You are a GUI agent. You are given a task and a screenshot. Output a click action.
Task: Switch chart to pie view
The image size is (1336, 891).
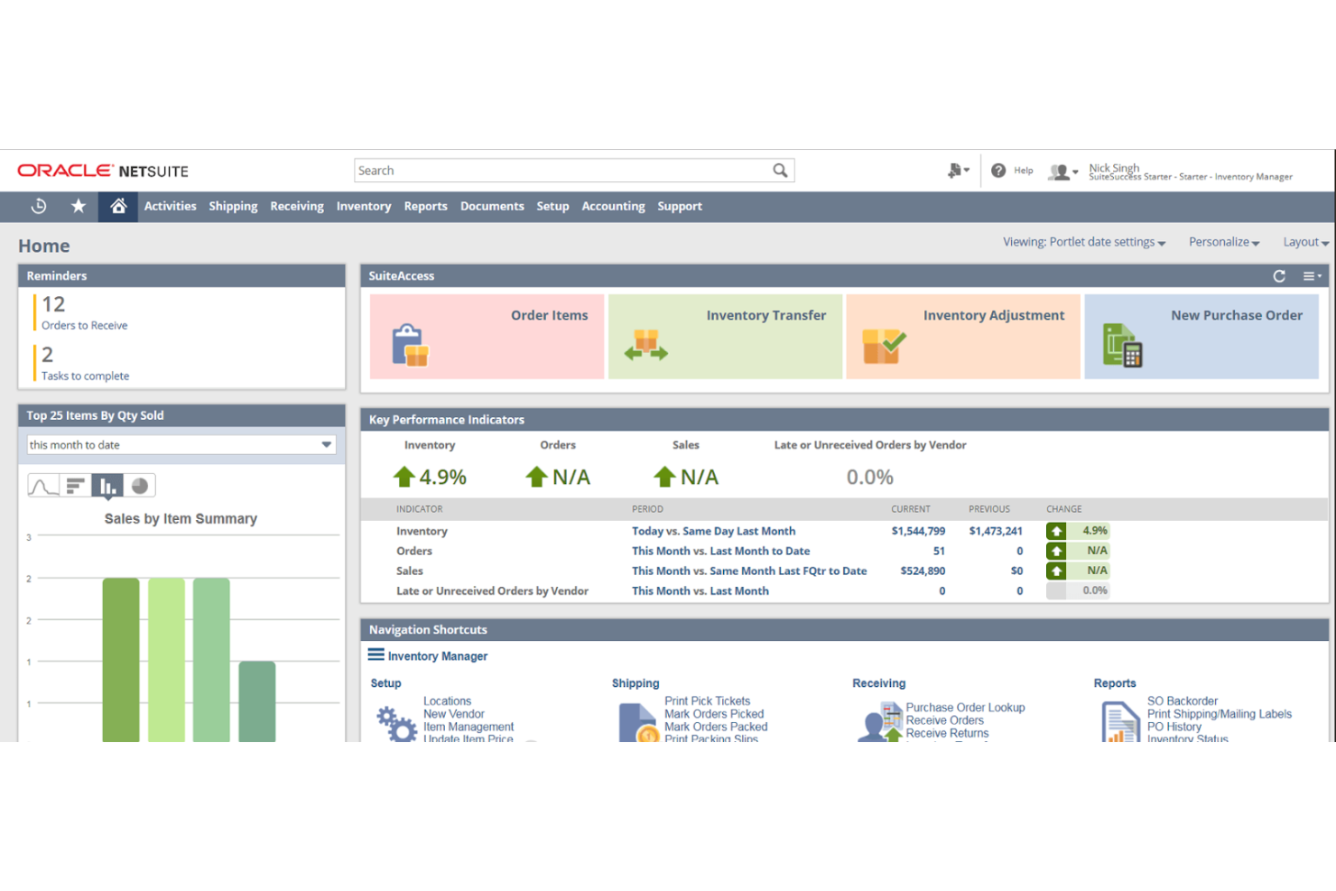pyautogui.click(x=140, y=486)
